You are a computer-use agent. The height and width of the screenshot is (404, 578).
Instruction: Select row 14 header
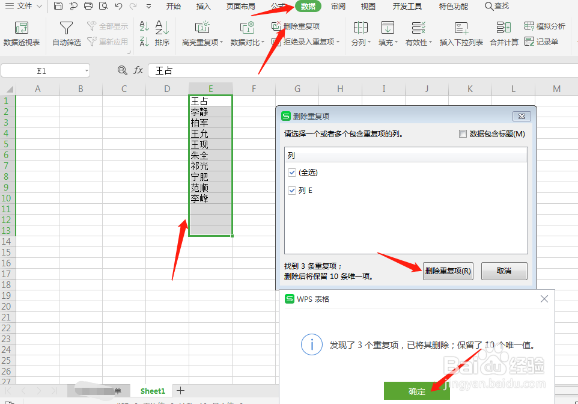(7, 241)
